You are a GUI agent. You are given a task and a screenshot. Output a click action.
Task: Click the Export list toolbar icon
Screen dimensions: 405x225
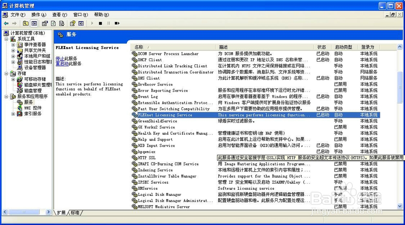pos(62,23)
